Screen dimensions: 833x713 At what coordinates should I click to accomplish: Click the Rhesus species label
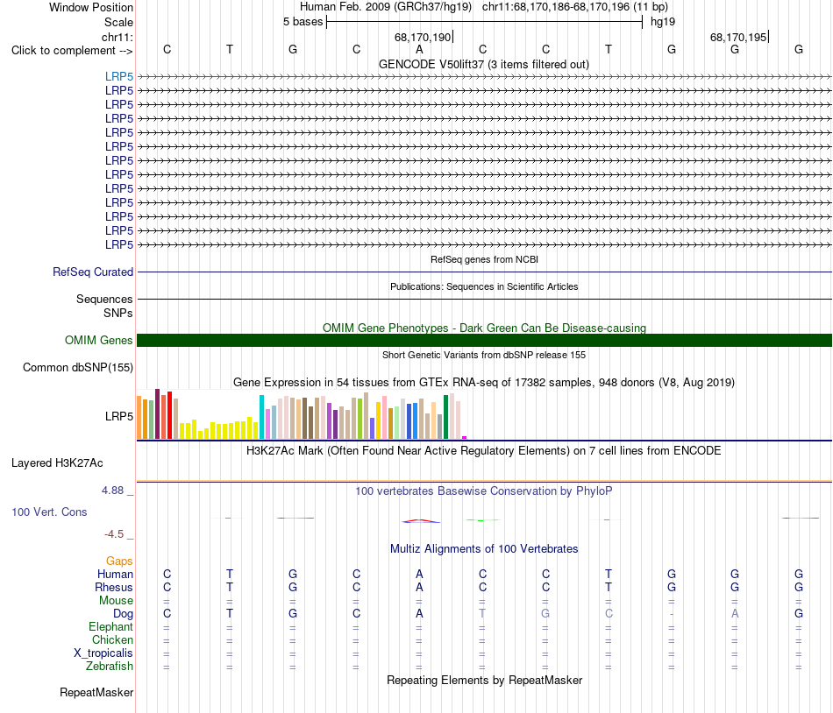(114, 587)
